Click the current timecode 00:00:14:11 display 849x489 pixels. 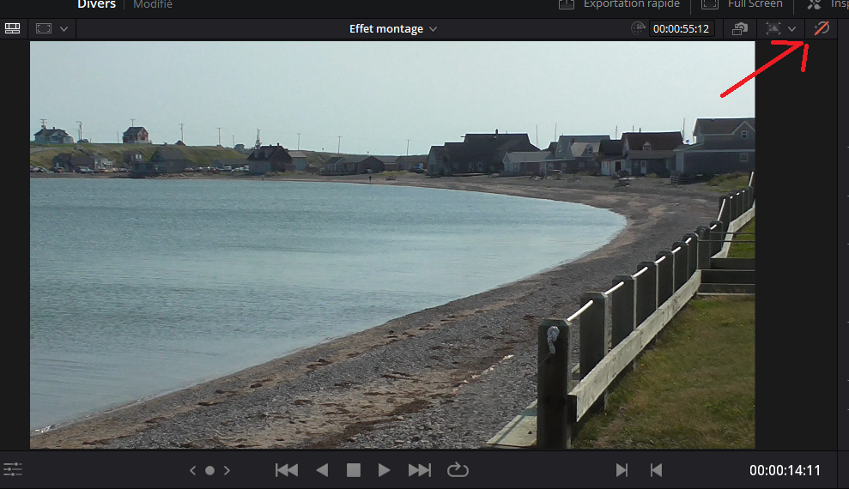click(785, 470)
